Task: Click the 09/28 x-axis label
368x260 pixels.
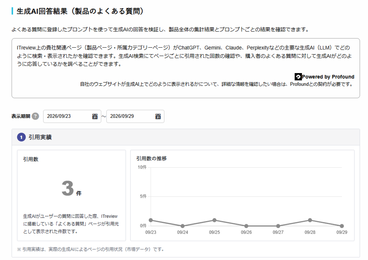Action: click(x=310, y=232)
